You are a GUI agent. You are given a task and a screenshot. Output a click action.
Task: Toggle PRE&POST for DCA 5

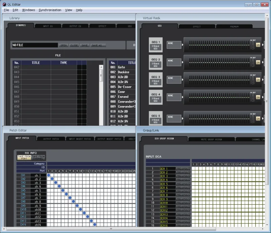tap(183, 184)
